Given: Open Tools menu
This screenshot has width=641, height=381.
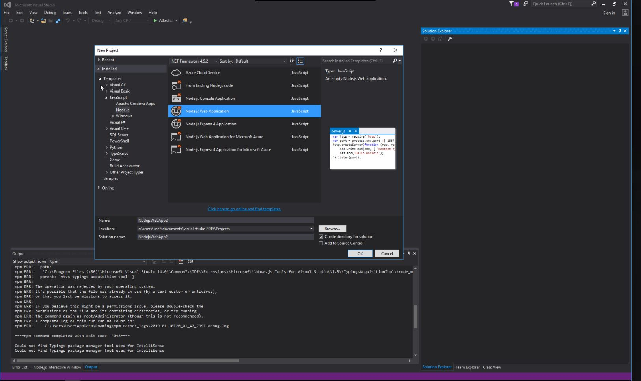Looking at the screenshot, I should 83,13.
